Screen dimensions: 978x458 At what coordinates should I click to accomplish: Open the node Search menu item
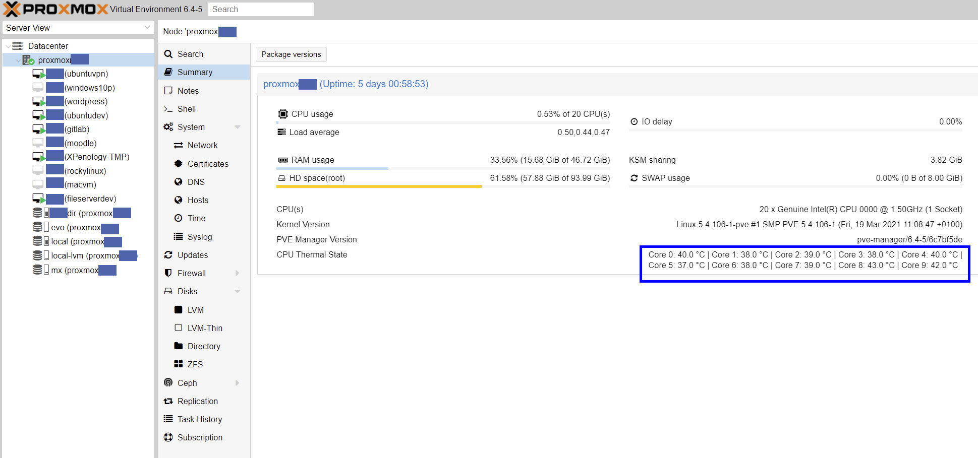pyautogui.click(x=204, y=54)
